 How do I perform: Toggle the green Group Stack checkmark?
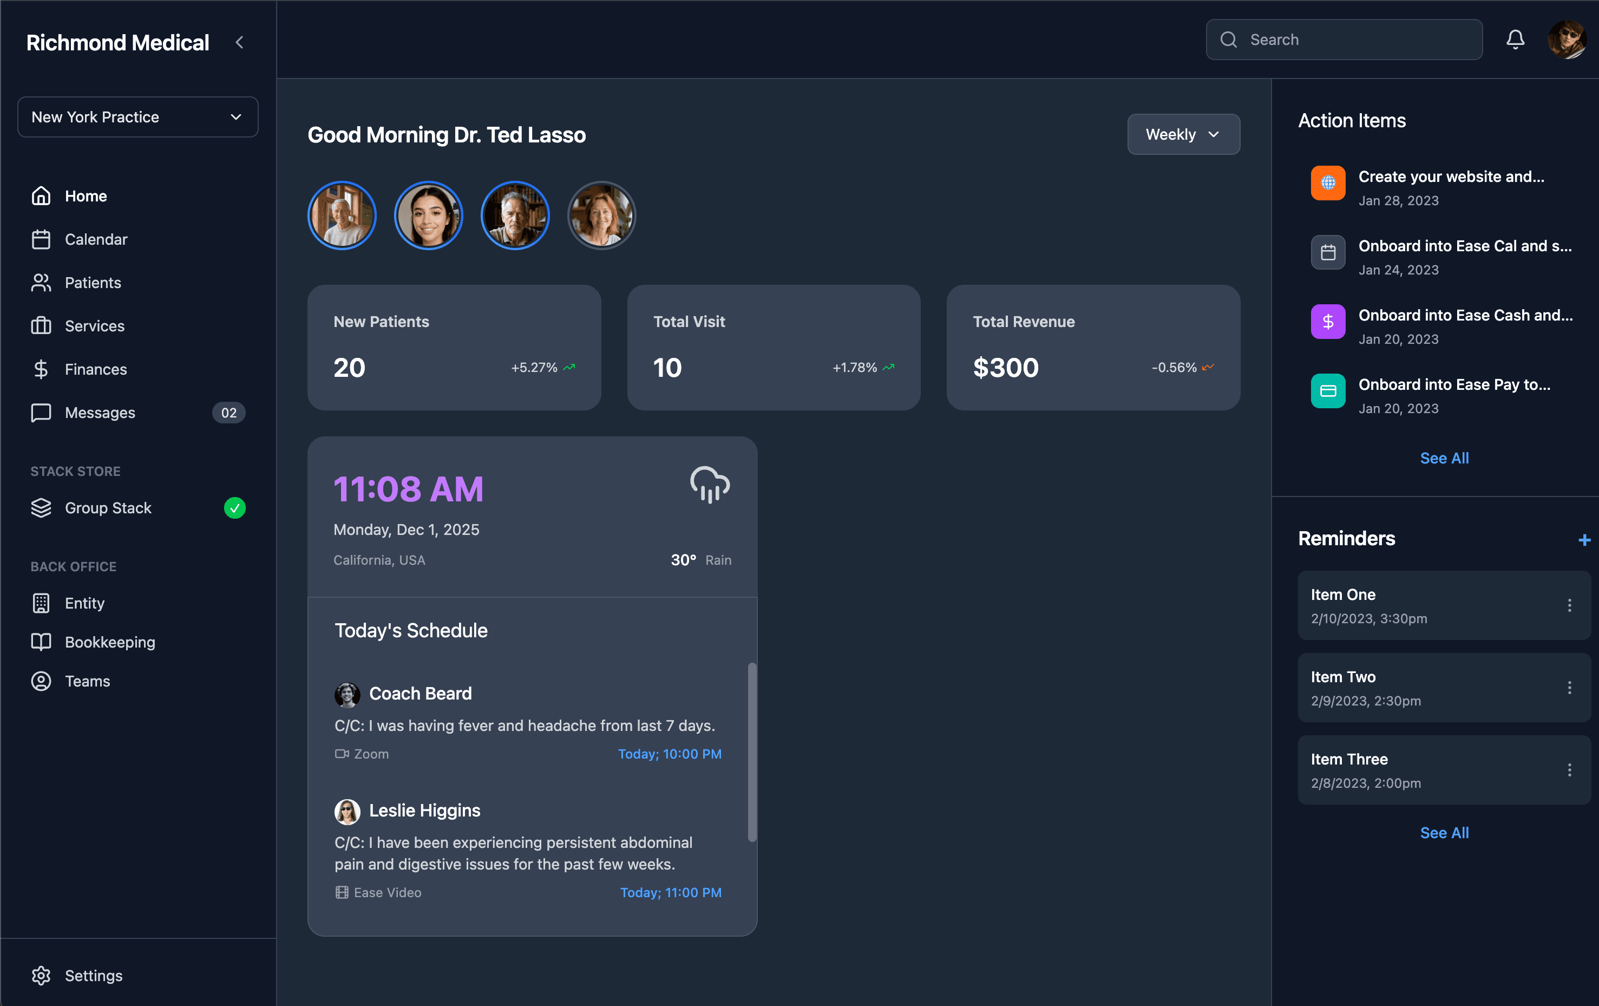click(234, 508)
